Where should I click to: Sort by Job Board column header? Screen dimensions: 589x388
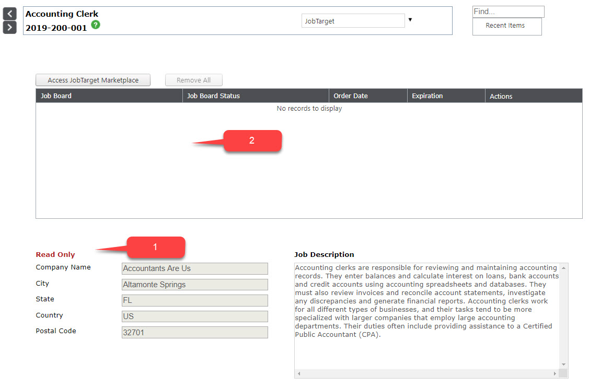click(x=56, y=96)
